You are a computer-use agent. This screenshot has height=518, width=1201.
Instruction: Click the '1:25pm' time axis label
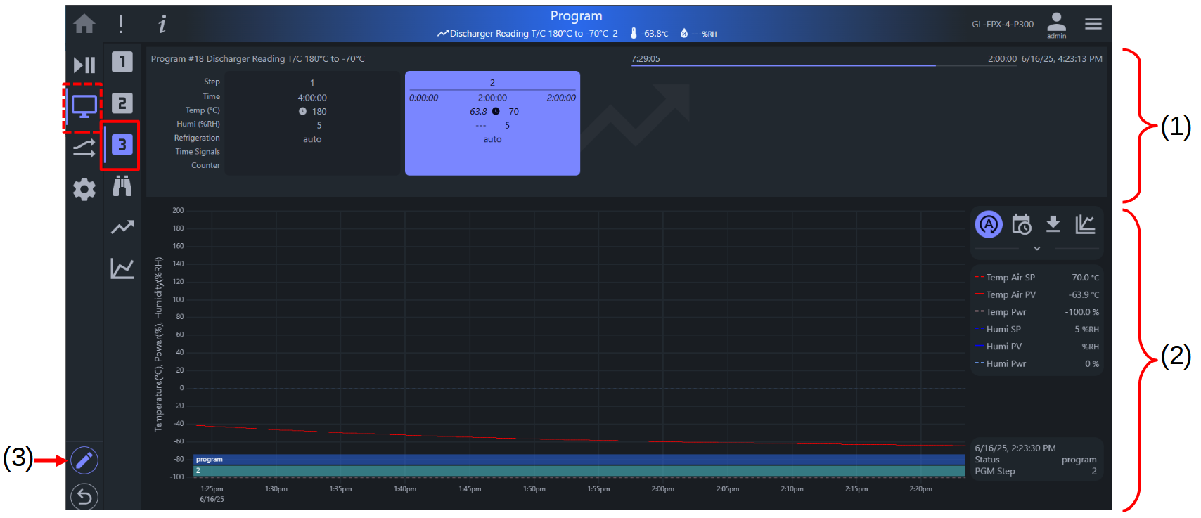(212, 489)
